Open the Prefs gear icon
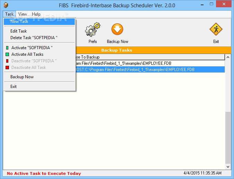The image size is (234, 179). (x=92, y=29)
